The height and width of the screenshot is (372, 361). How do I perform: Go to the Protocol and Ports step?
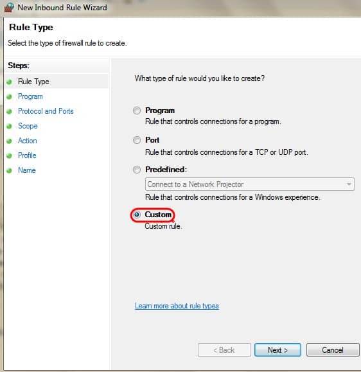click(46, 111)
